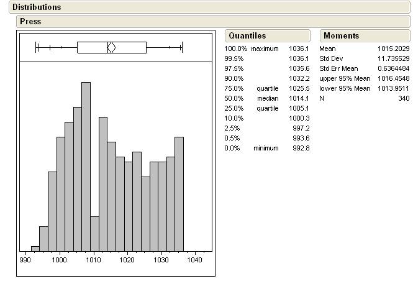
Task: Click the box plot's left whisker end
Action: [37, 47]
